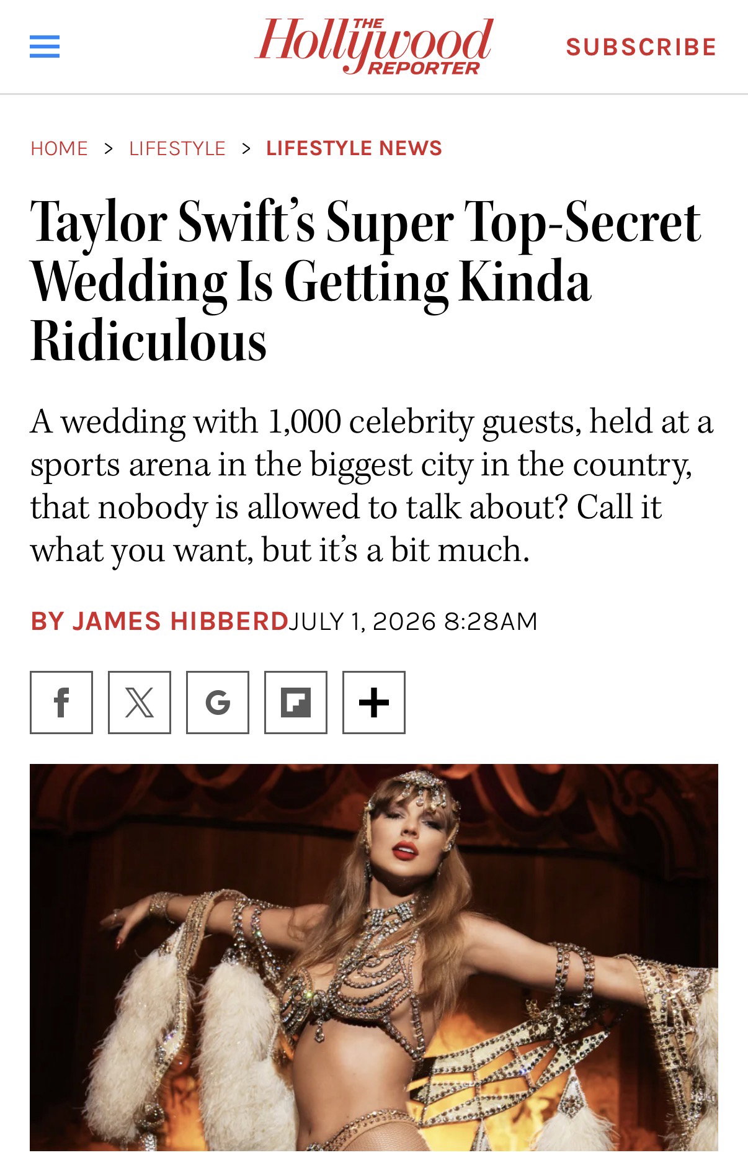Viewport: 748px width, 1163px height.
Task: Click the chevron before Lifestyle News
Action: click(246, 148)
